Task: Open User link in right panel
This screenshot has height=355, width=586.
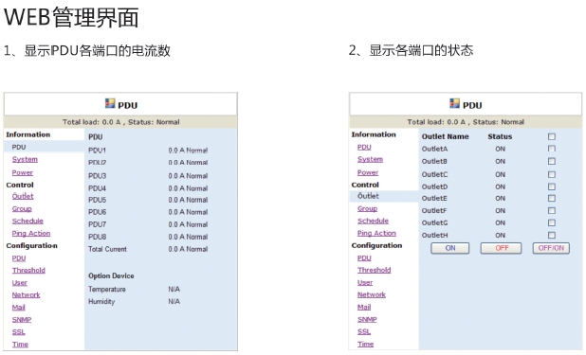Action: [x=365, y=283]
